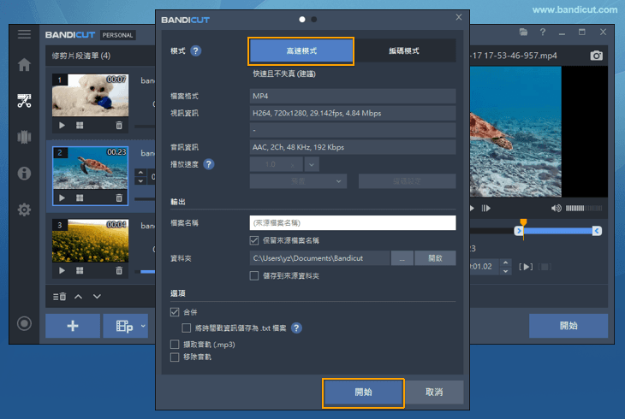Click the right trim handle on timeline
Image resolution: width=625 pixels, height=419 pixels.
[x=597, y=231]
